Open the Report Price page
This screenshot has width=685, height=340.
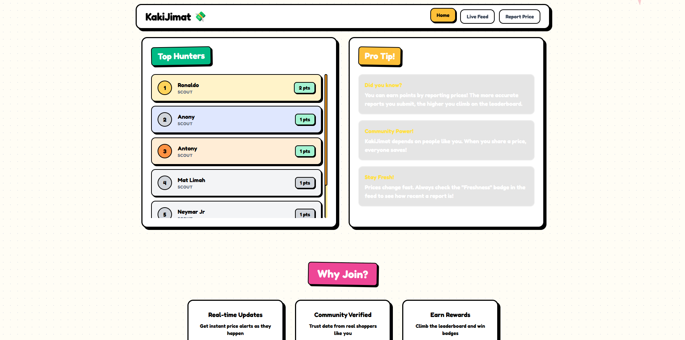pos(519,17)
